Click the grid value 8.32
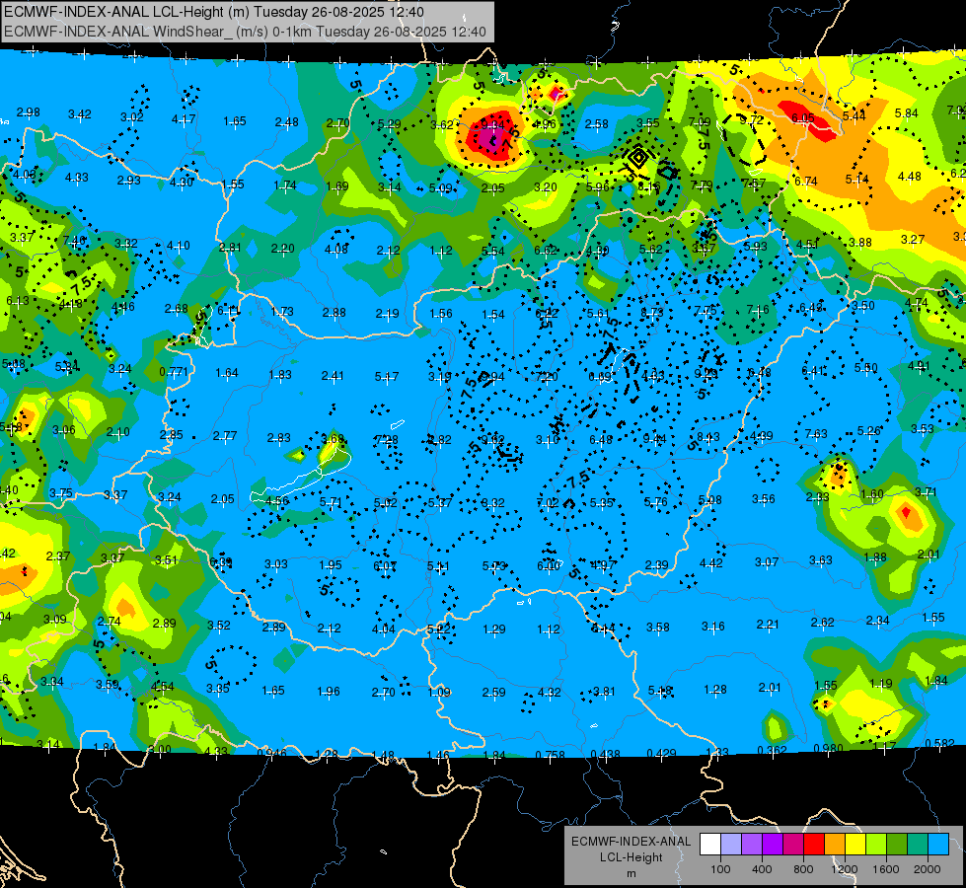The height and width of the screenshot is (888, 966). [x=492, y=503]
